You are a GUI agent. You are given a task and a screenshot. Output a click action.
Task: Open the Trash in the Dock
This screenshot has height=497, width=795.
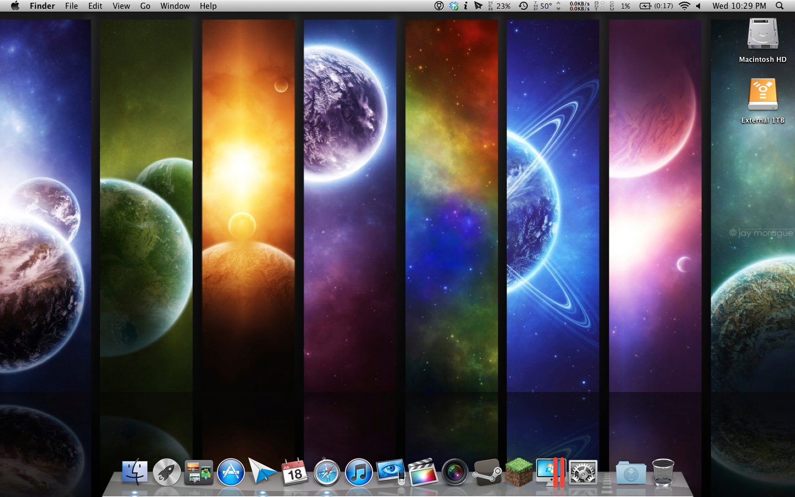pyautogui.click(x=663, y=473)
